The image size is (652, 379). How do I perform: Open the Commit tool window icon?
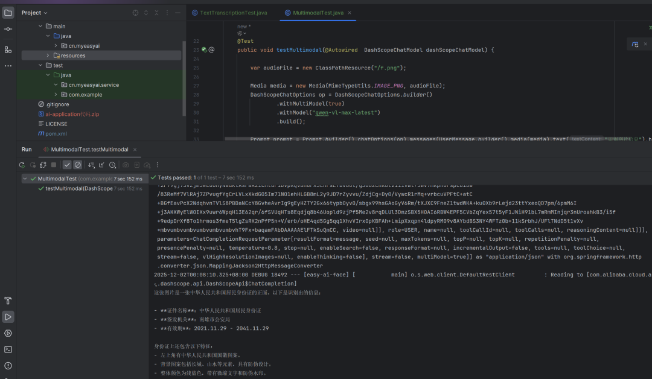coord(8,29)
